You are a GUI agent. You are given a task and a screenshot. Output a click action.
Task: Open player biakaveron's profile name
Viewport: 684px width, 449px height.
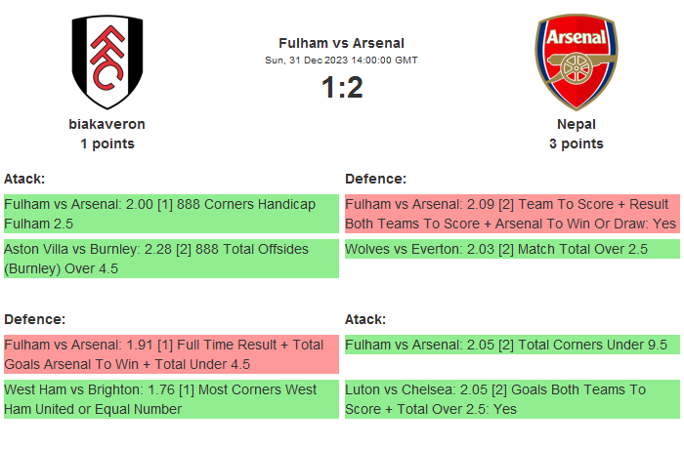107,124
